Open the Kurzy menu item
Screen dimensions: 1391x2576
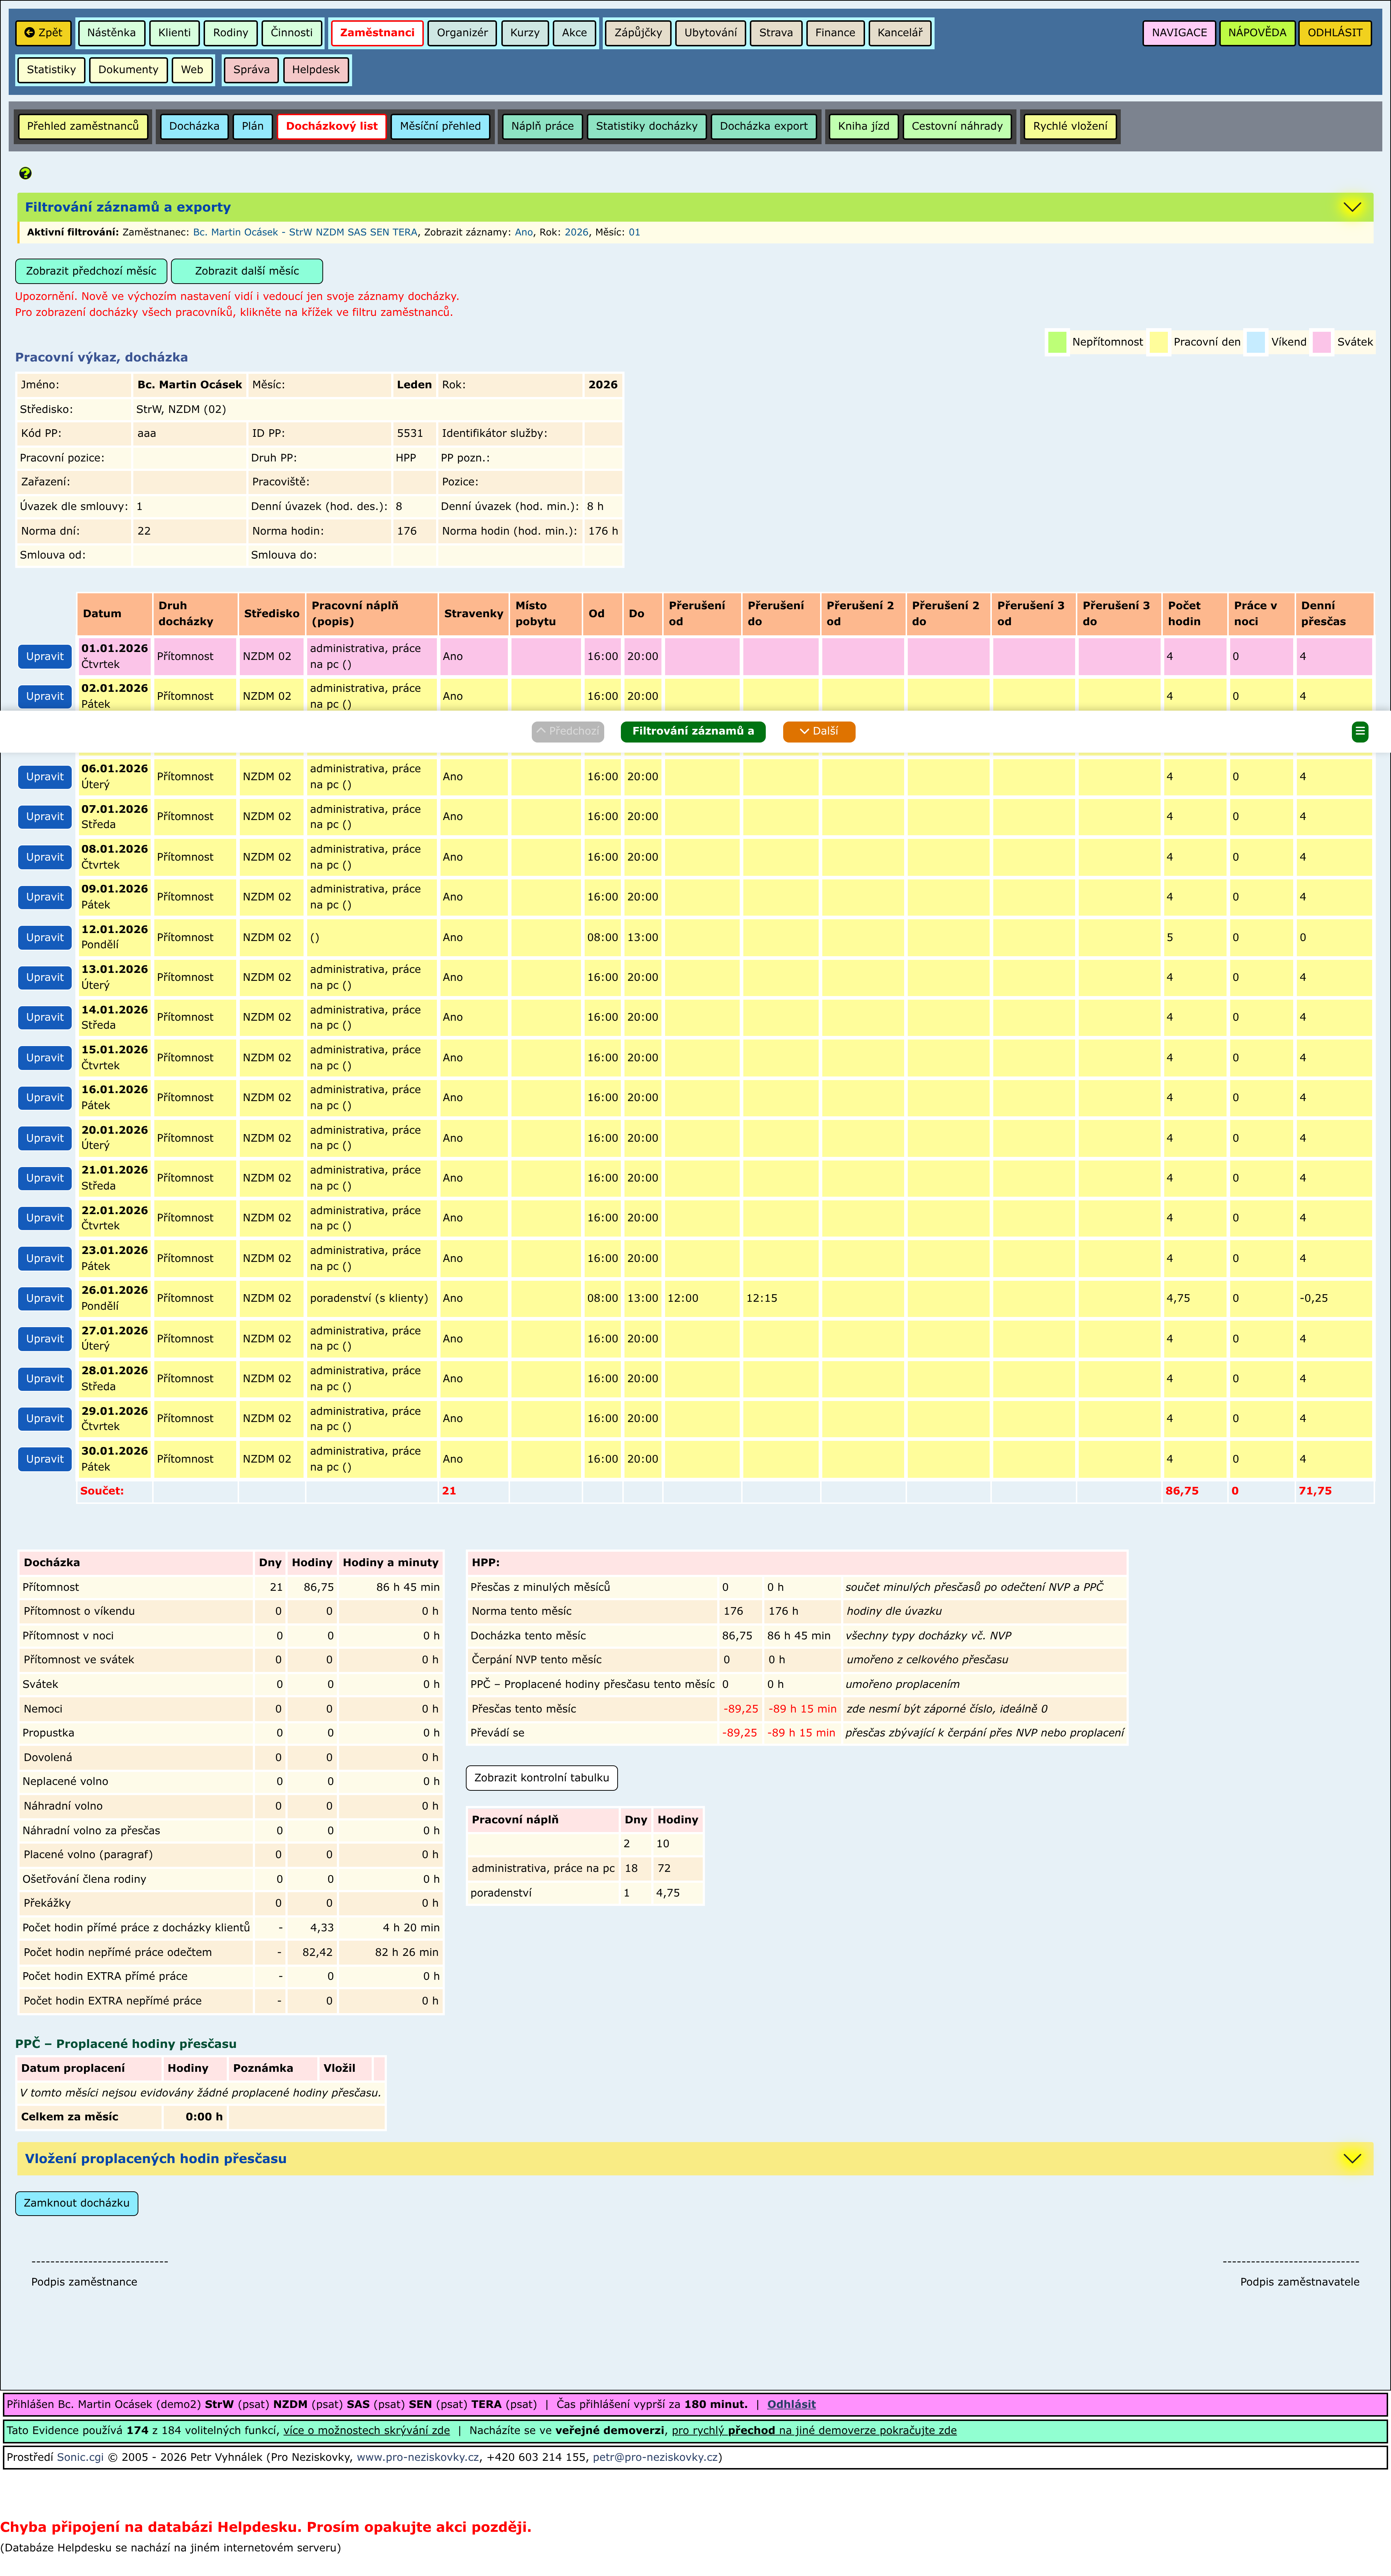(x=525, y=33)
